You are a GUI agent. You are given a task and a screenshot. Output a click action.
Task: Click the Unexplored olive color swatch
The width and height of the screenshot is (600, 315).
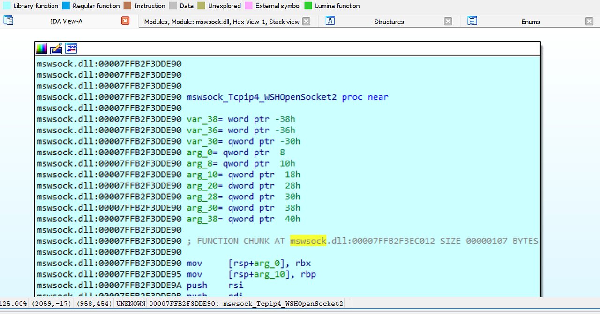click(201, 6)
